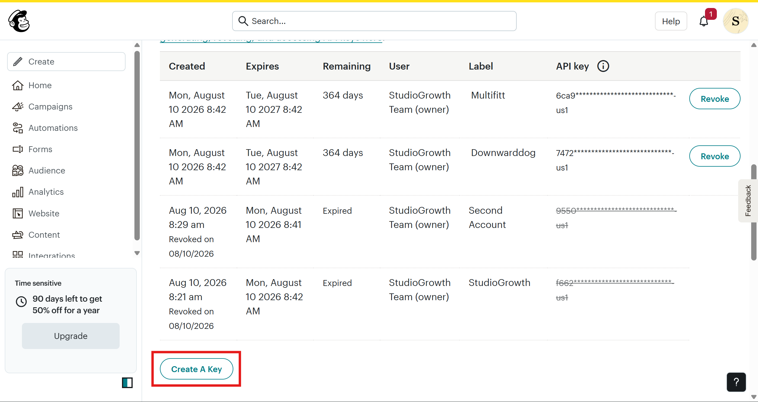Click the search magnifier icon
Viewport: 758px width, 402px height.
point(243,21)
